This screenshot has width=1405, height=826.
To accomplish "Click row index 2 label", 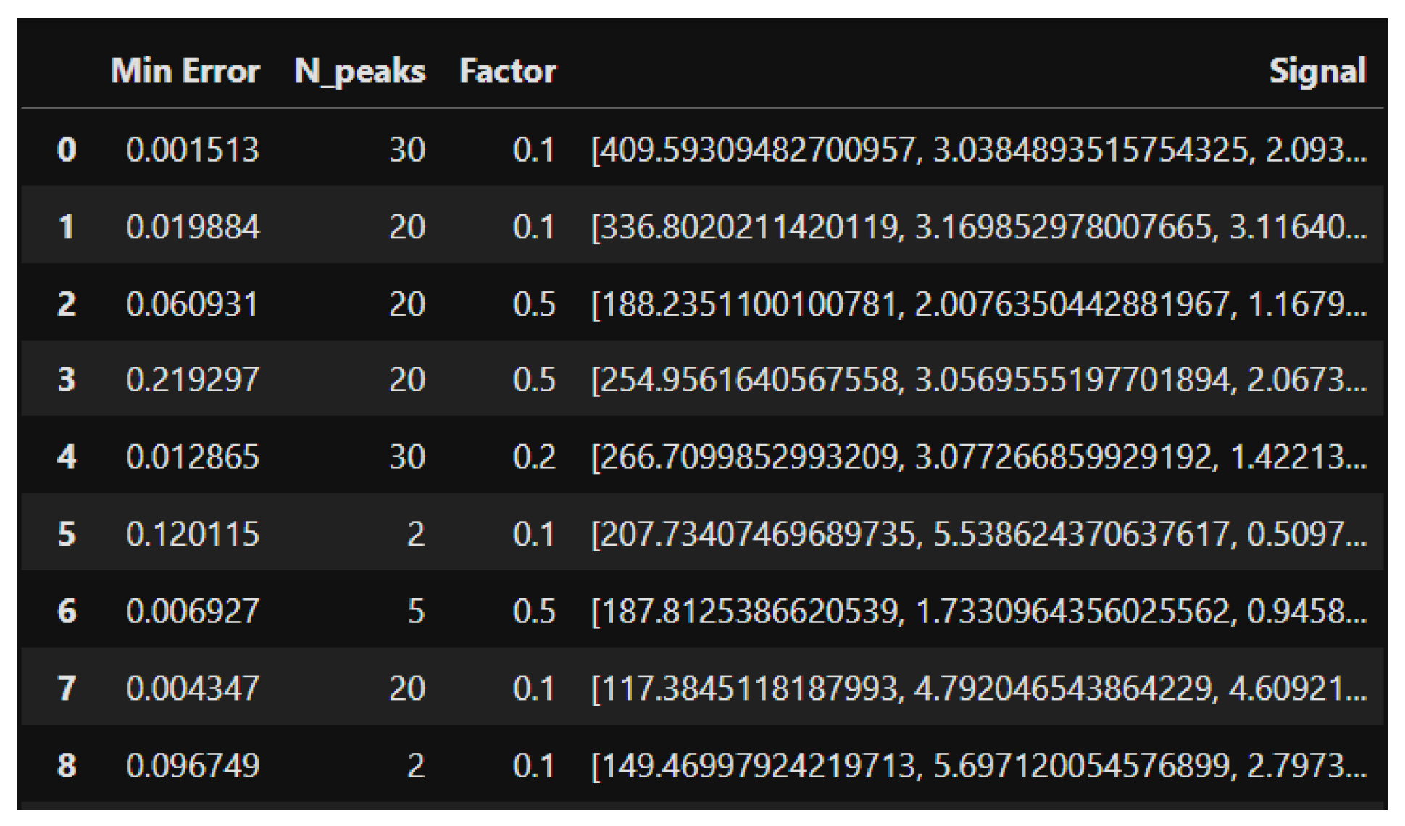I will pyautogui.click(x=67, y=304).
